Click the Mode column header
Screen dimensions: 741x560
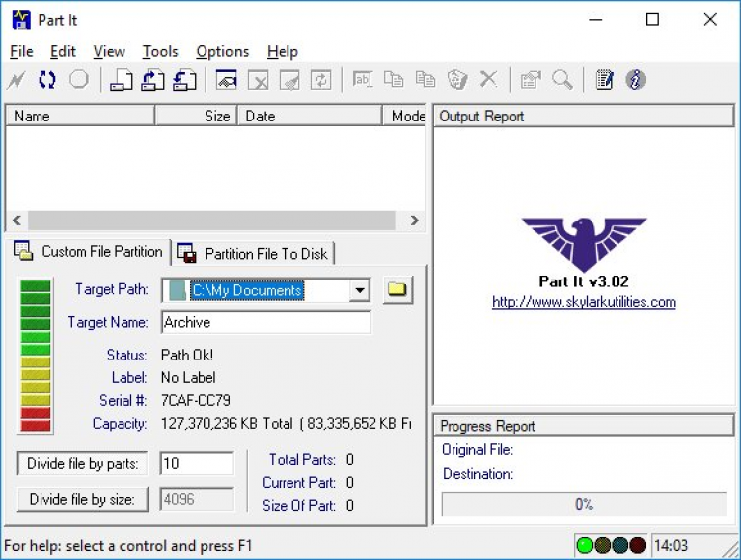(404, 116)
